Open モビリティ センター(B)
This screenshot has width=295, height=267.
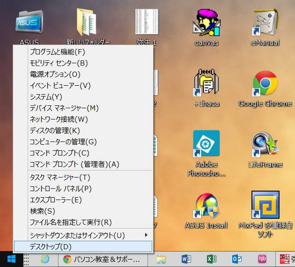83,63
